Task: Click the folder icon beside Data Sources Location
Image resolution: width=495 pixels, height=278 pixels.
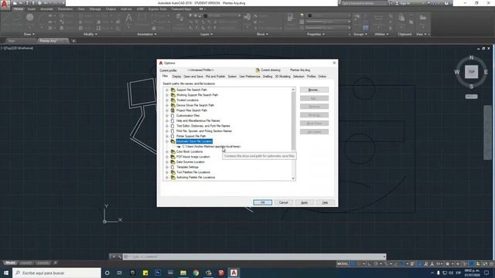Action: pos(173,162)
